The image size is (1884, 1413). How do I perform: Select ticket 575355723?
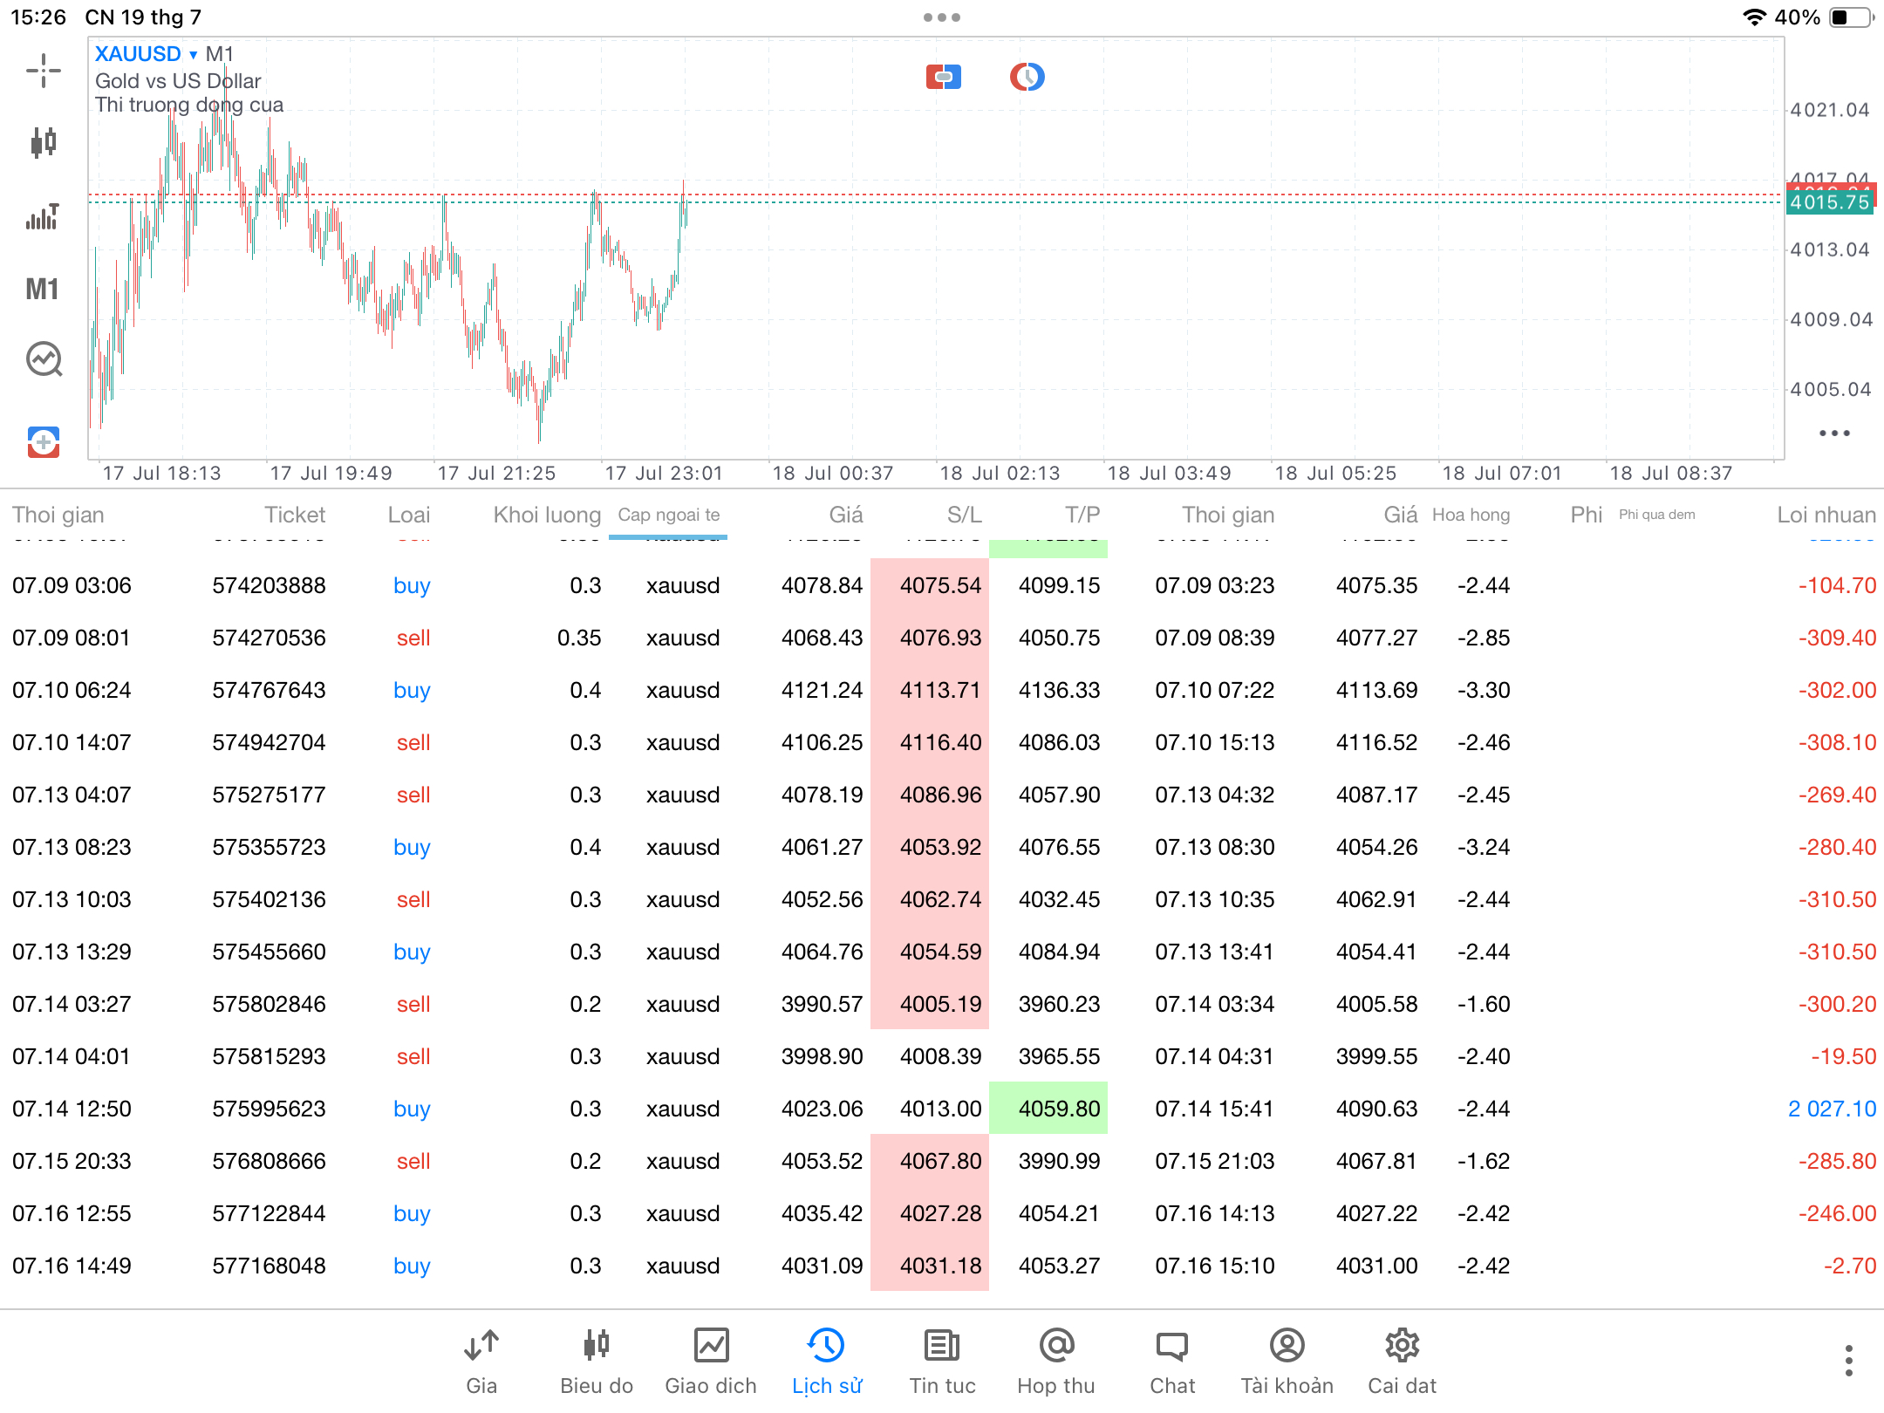click(x=269, y=847)
